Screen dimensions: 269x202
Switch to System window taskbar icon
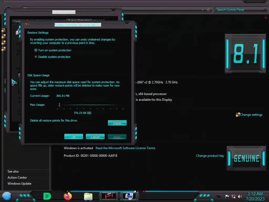click(129, 196)
